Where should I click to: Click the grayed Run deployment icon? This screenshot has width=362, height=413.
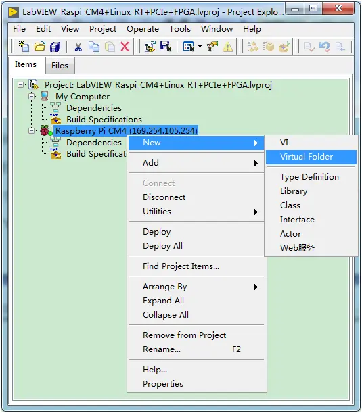[x=284, y=47]
